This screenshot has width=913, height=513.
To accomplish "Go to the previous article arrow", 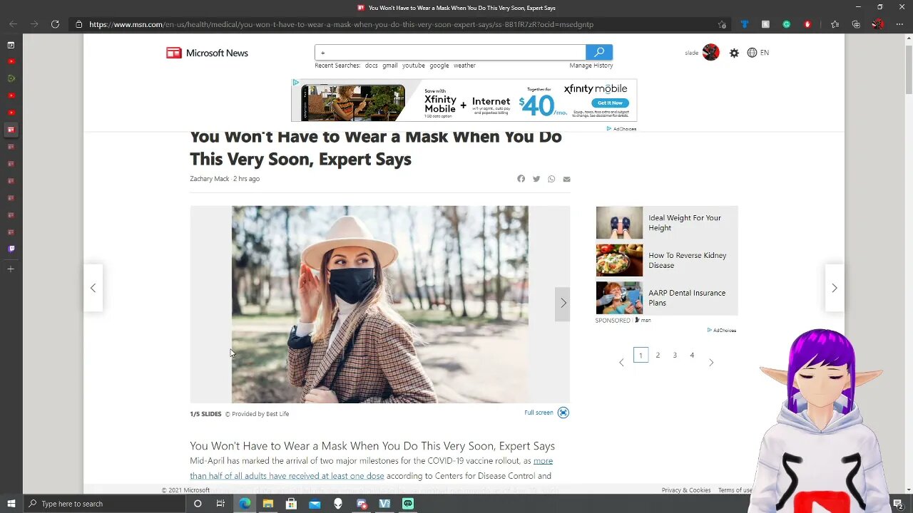I will [93, 288].
